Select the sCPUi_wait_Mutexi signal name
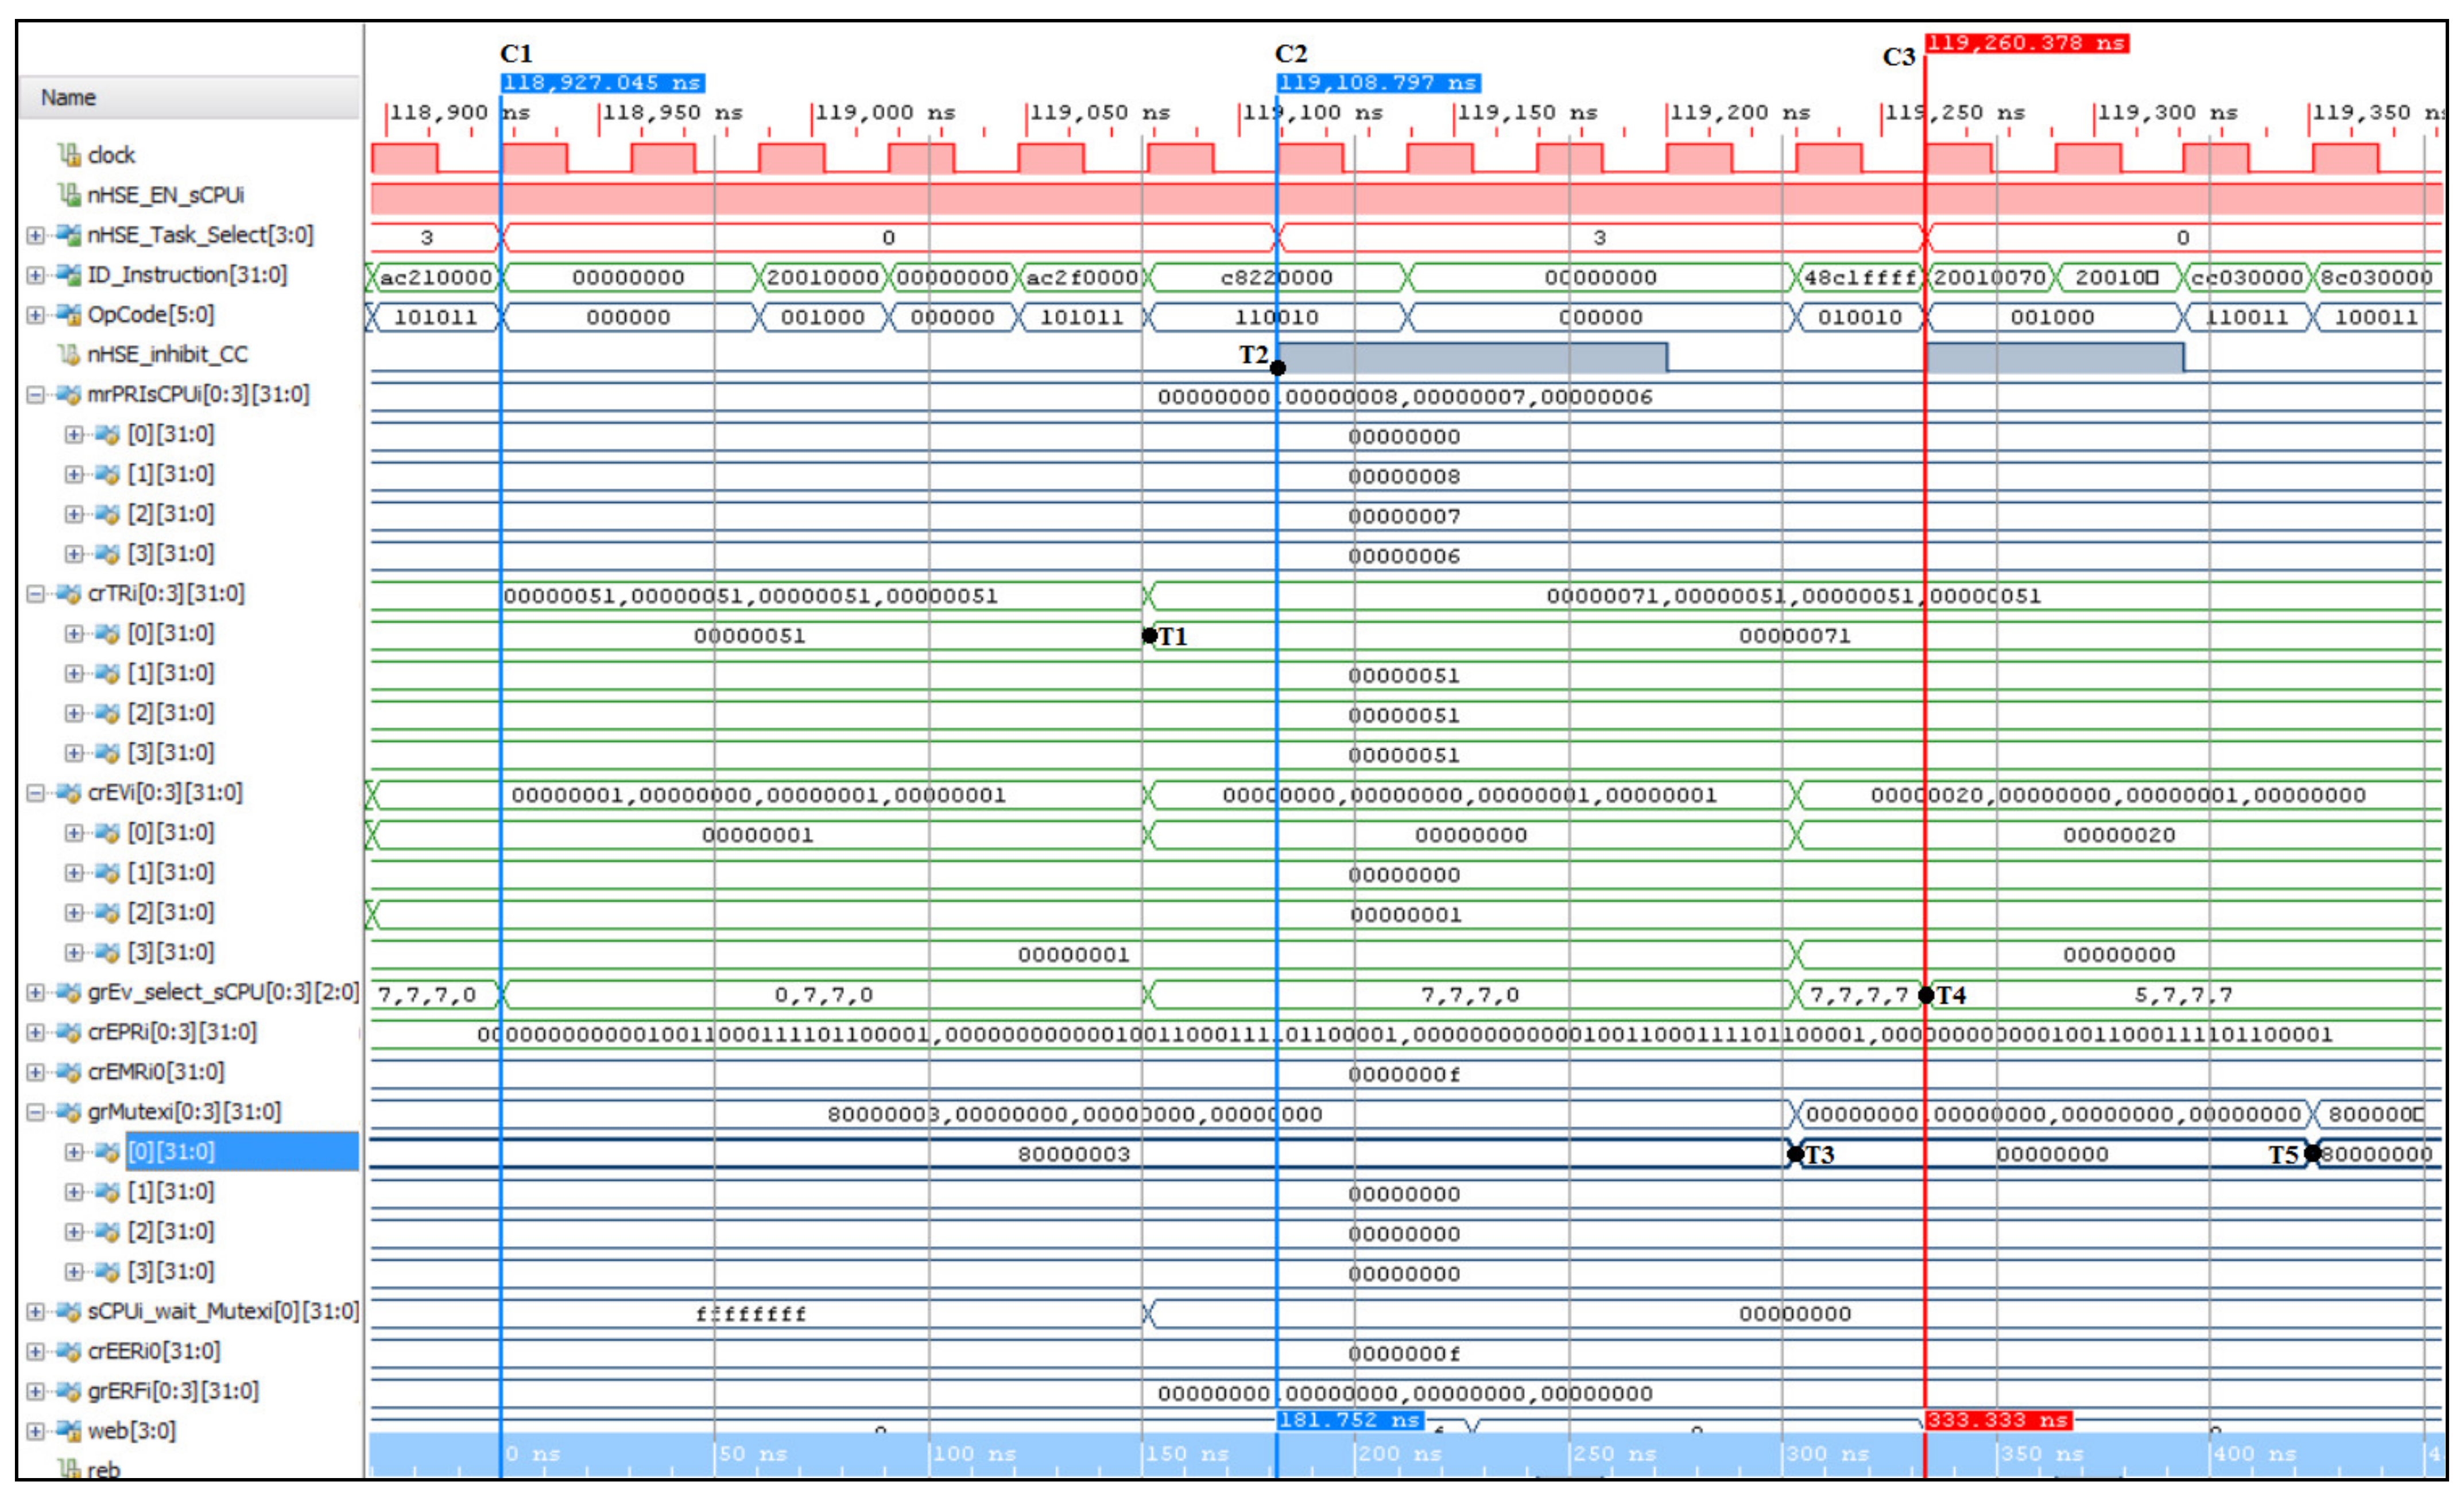Screen dimensions: 2464x1497 [222, 1311]
